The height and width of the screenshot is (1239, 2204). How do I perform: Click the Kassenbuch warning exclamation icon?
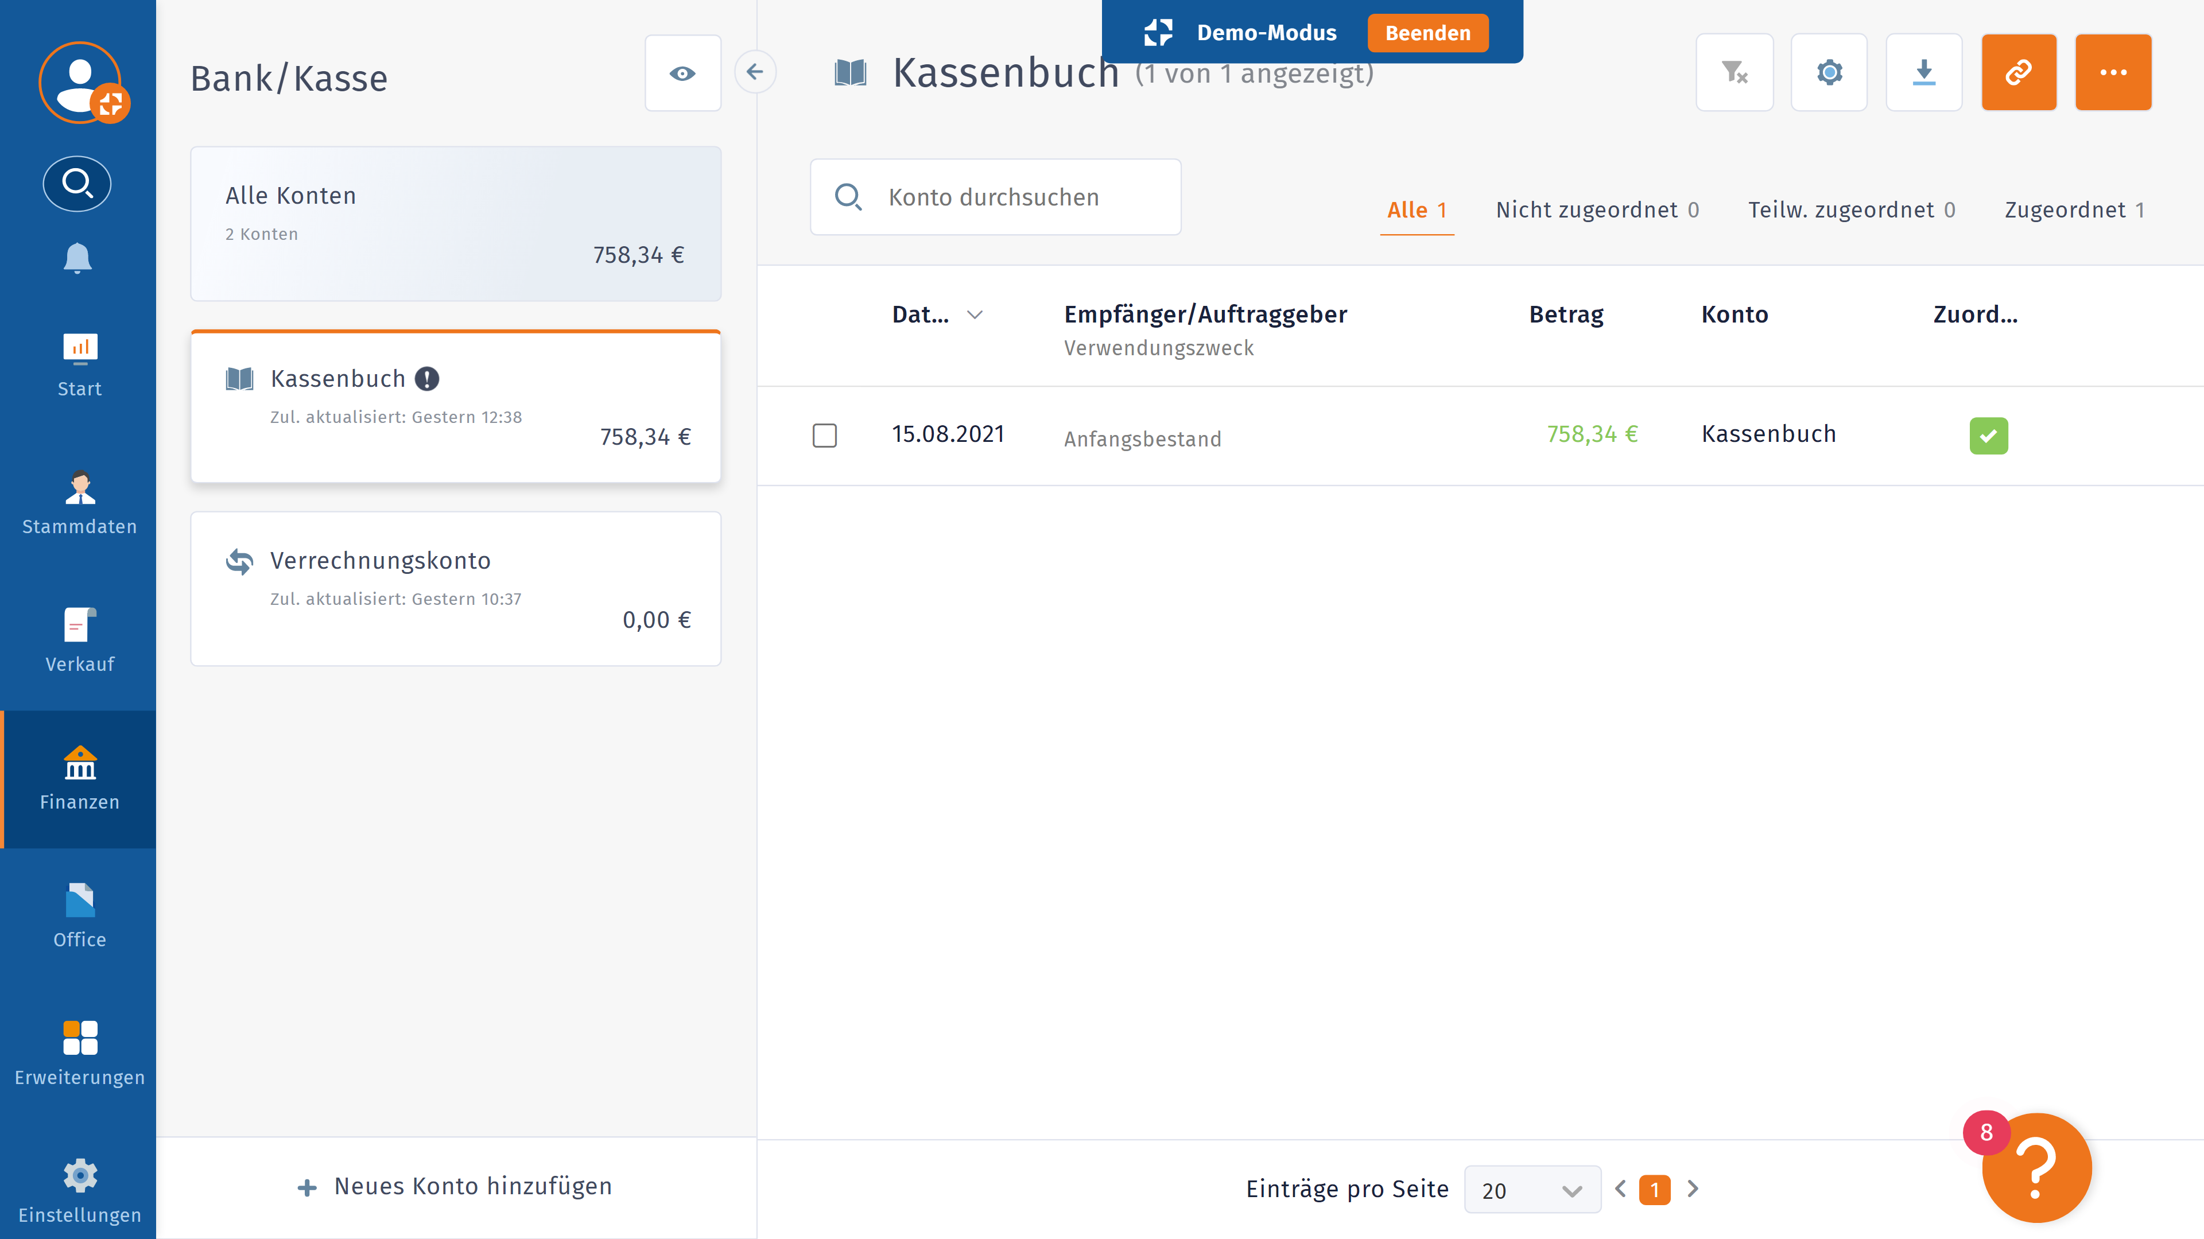coord(426,378)
